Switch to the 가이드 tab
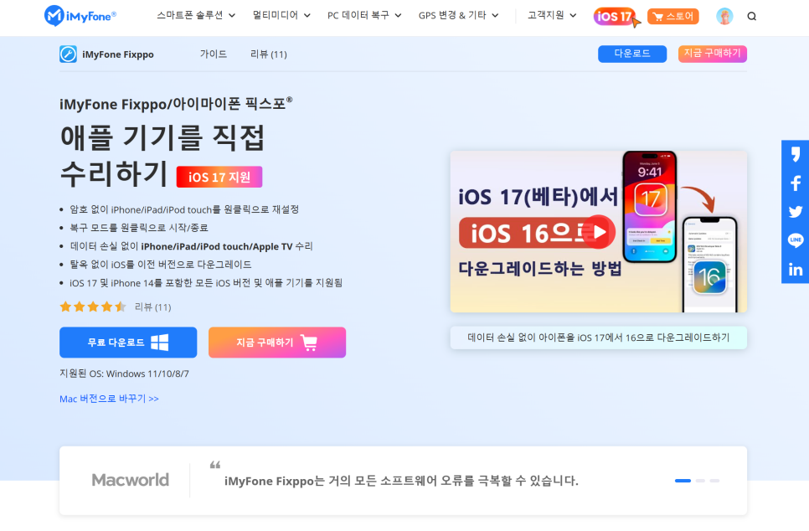The image size is (809, 531). (214, 54)
